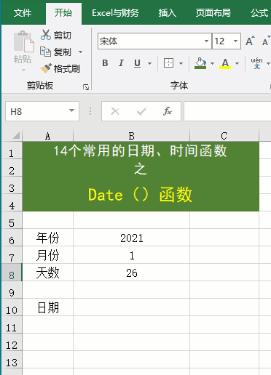Expand the Borders options arrow
Screen dimensions: 271x375
click(x=181, y=63)
